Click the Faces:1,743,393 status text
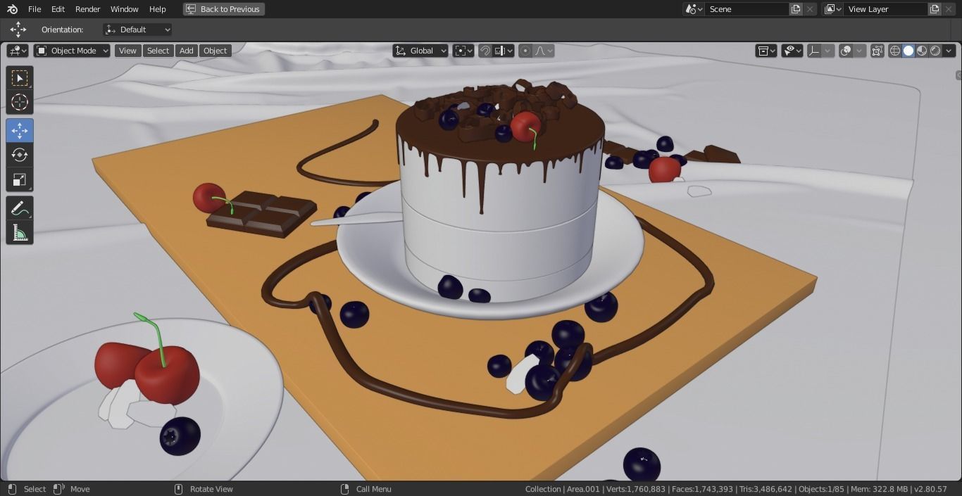The image size is (962, 496). [x=702, y=489]
